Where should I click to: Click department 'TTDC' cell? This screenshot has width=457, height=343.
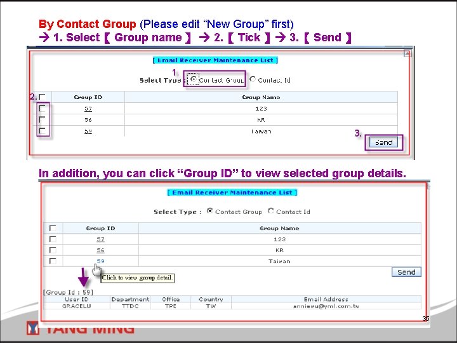tap(130, 306)
